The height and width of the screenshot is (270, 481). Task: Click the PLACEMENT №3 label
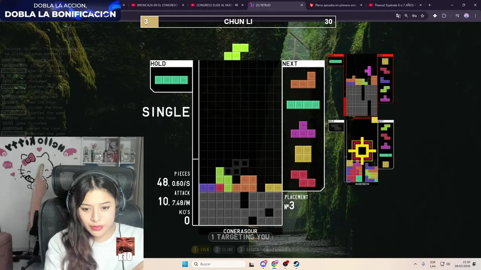pos(296,202)
